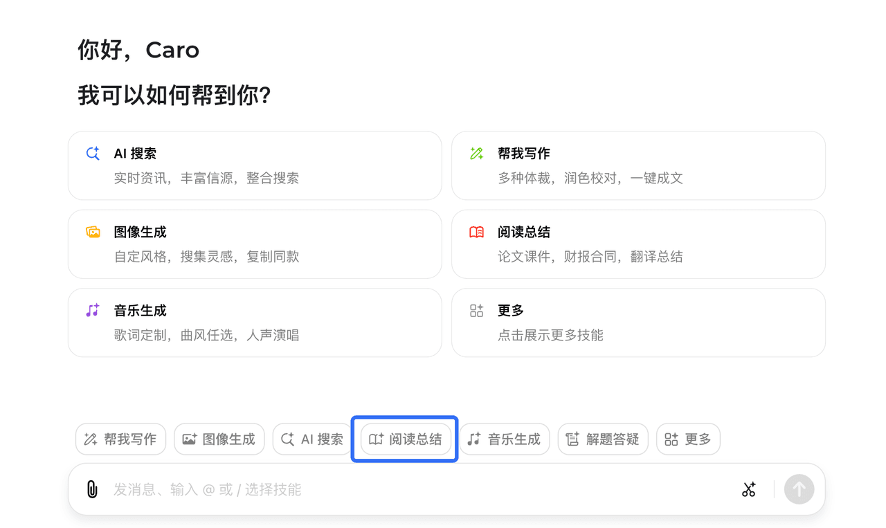Screen dimensions: 886x528
Task: Click the green pen icon on 帮我写作 card
Action: (476, 154)
